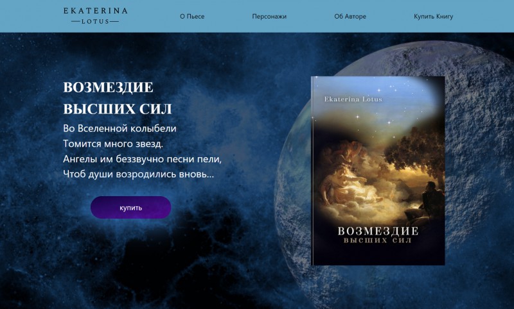514x309 pixels.
Task: Click the poem line 'Во Вселенной колыбели'
Action: pyautogui.click(x=120, y=128)
